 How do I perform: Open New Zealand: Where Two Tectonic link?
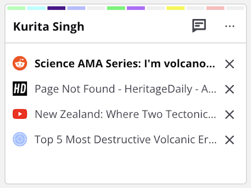pos(125,114)
